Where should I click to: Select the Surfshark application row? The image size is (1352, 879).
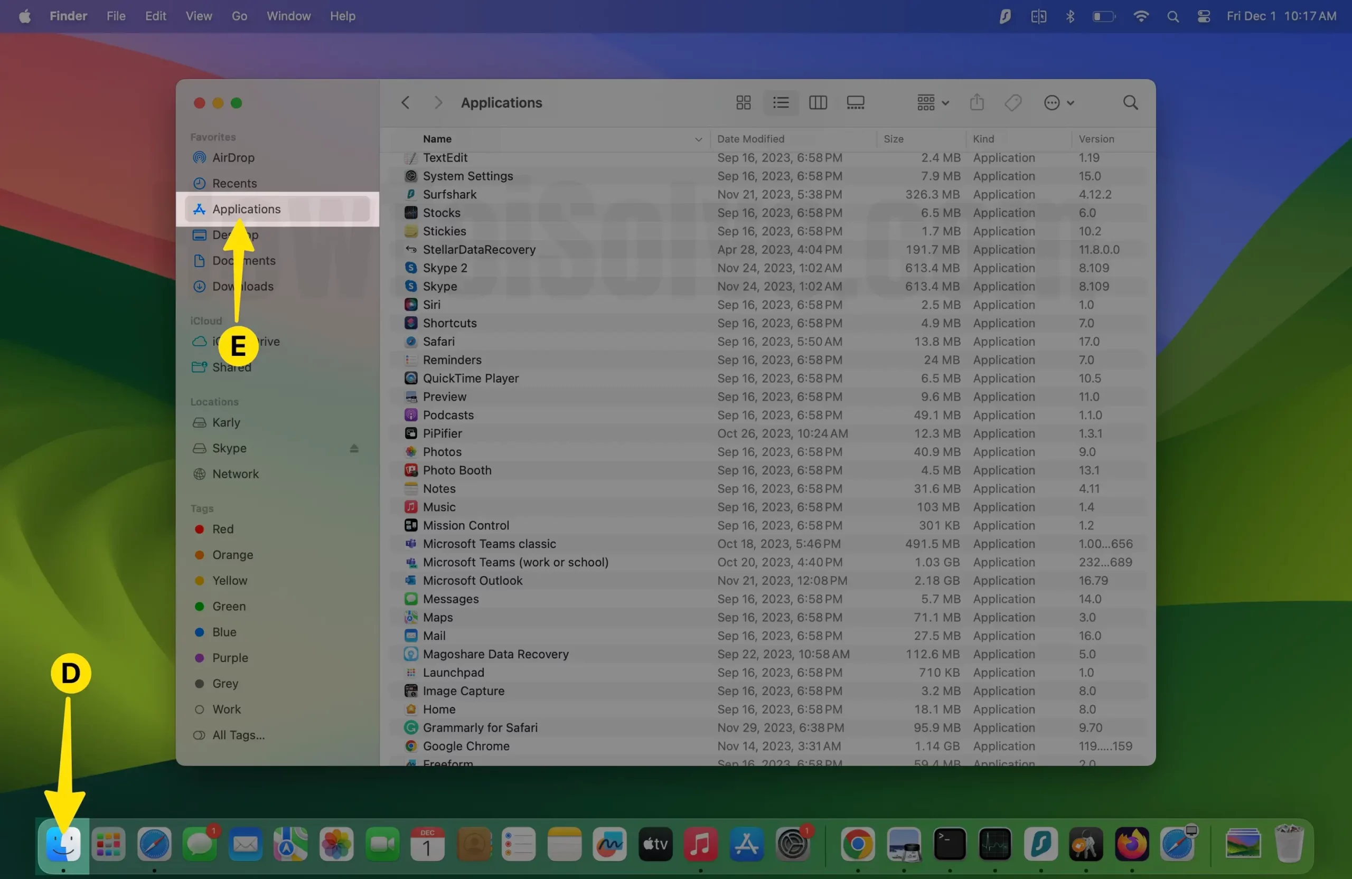(767, 194)
